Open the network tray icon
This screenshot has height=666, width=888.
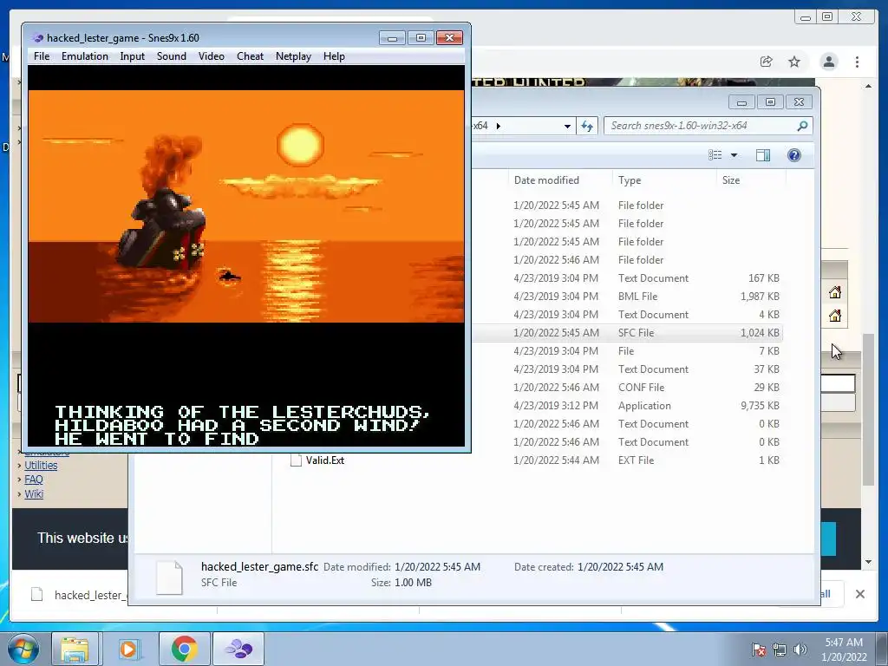point(780,650)
